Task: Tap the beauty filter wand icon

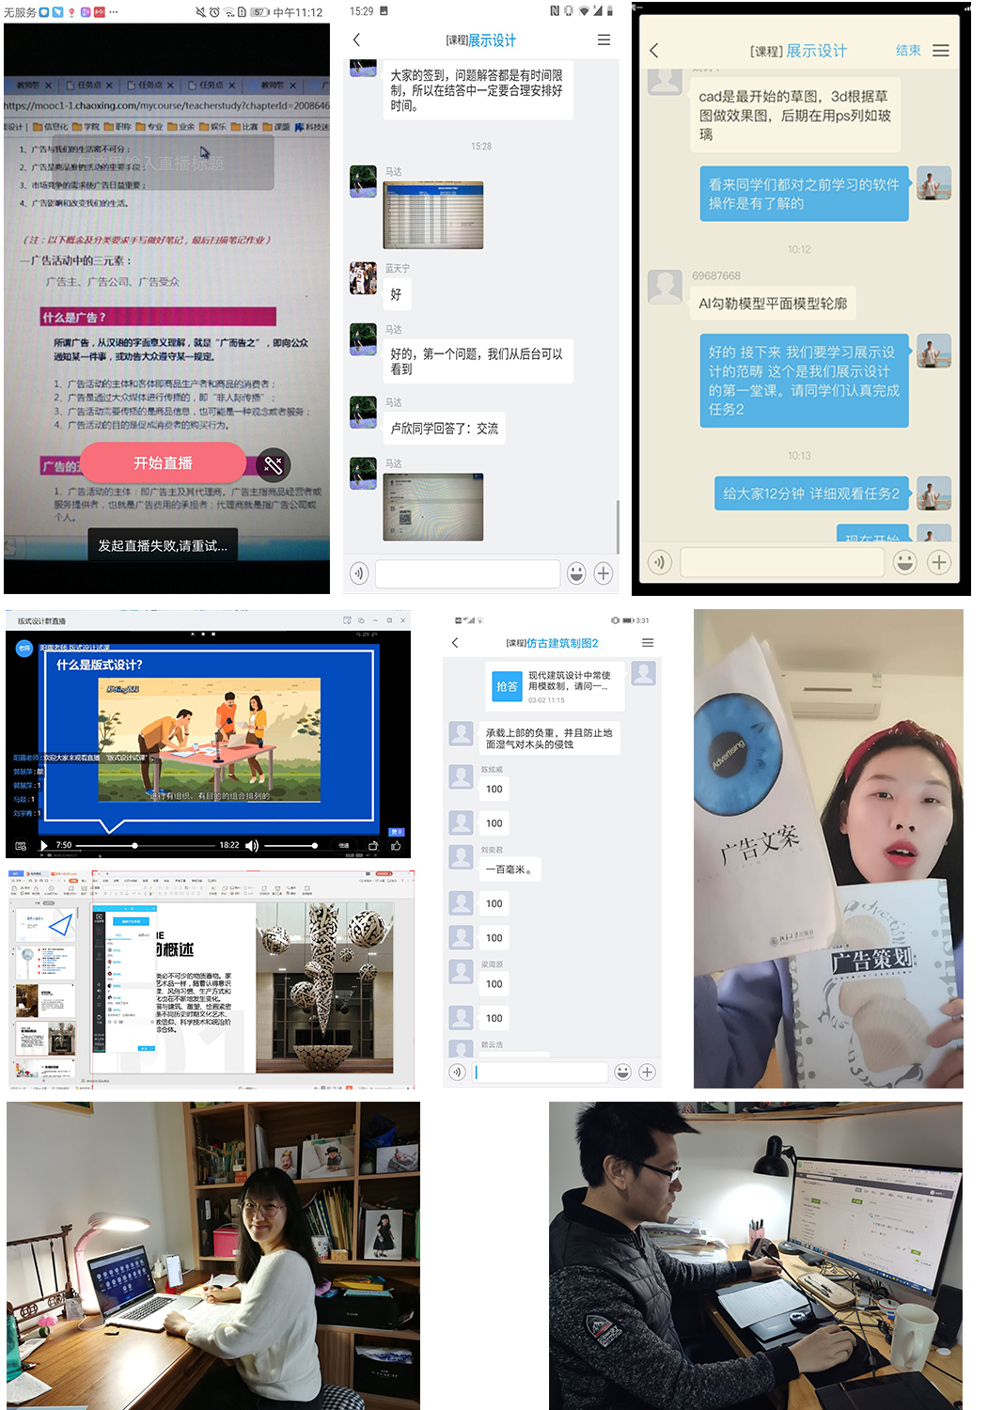Action: coord(274,464)
